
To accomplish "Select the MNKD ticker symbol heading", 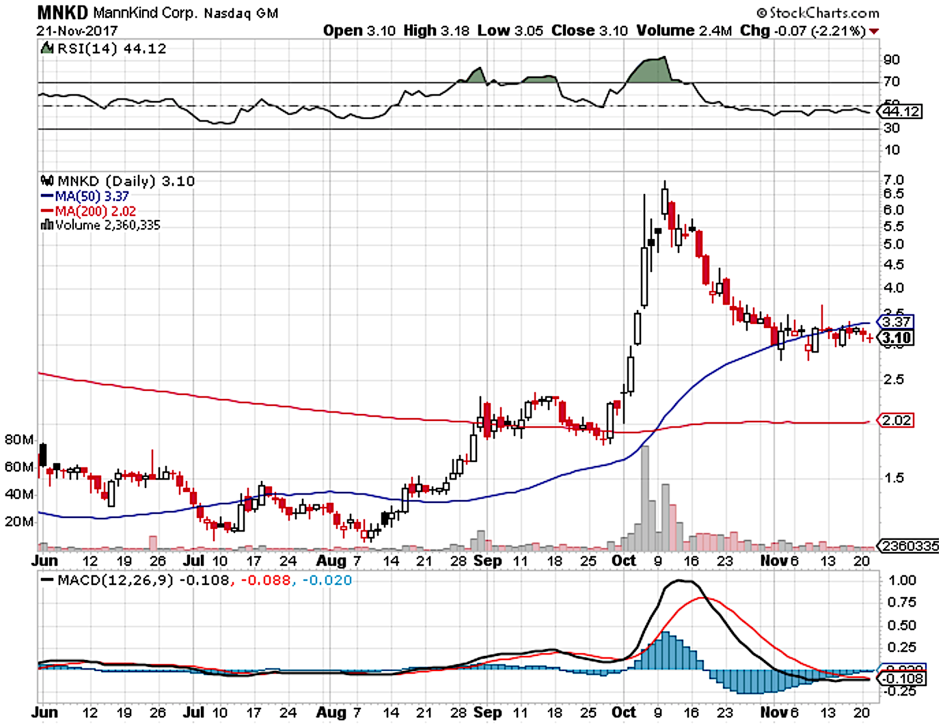I will coord(63,12).
